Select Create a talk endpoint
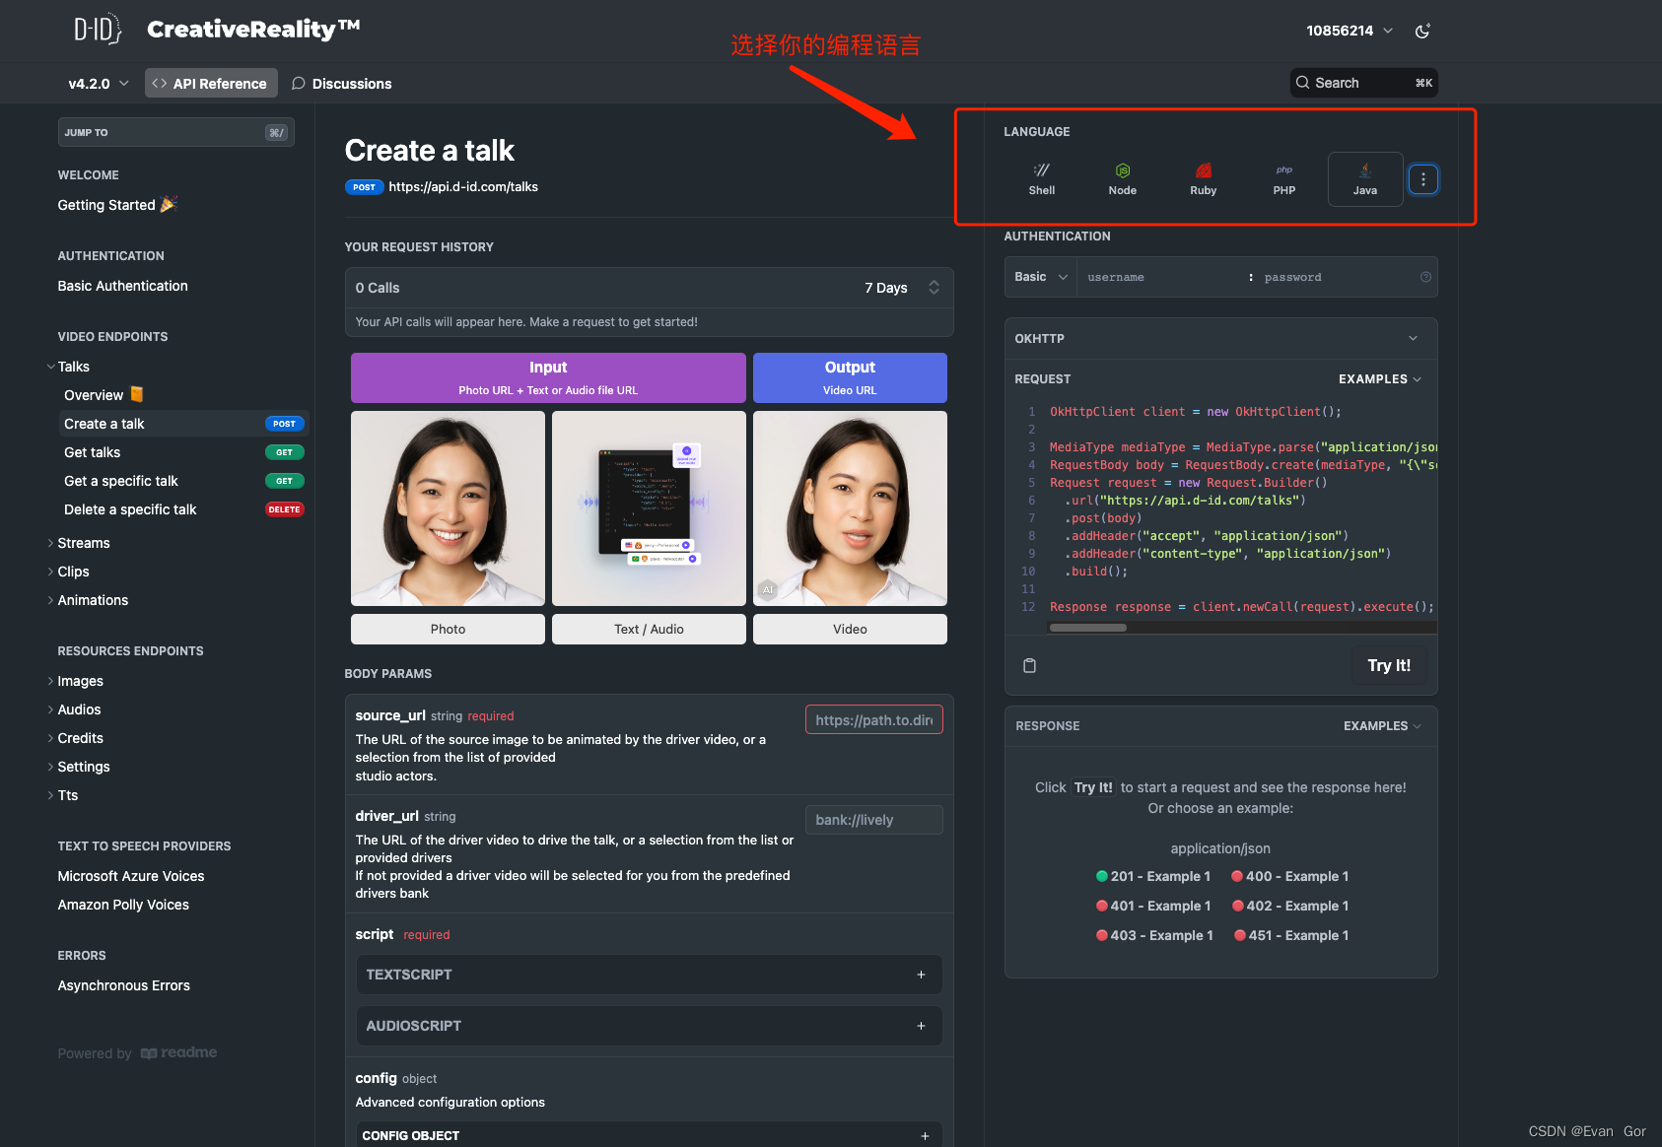 pos(184,424)
